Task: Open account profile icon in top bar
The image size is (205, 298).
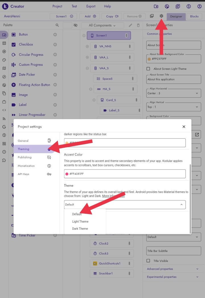Action: click(199, 6)
